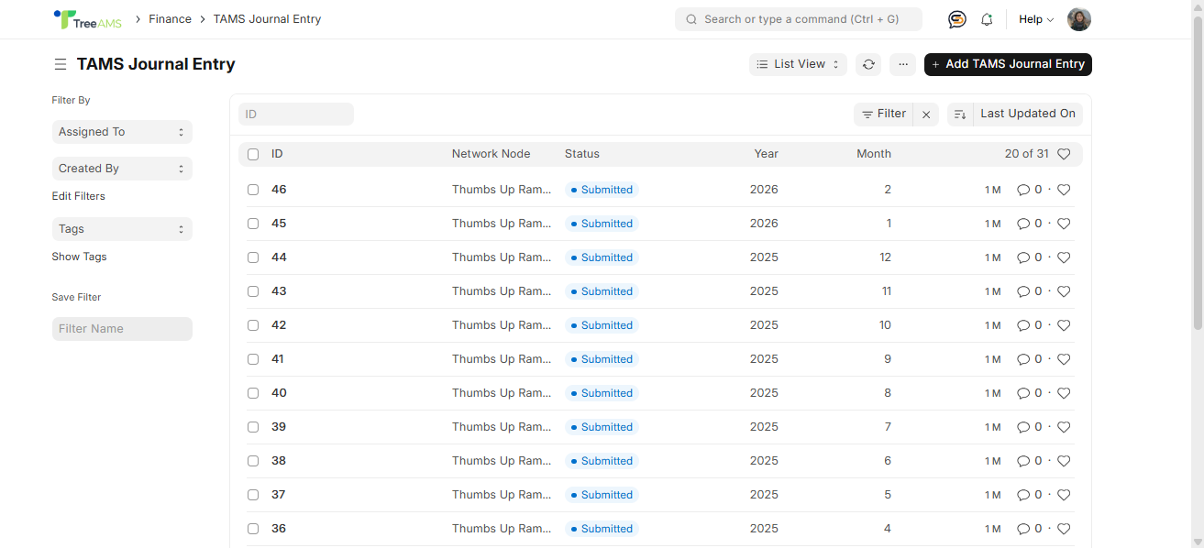Check the box for entry 45

point(253,224)
